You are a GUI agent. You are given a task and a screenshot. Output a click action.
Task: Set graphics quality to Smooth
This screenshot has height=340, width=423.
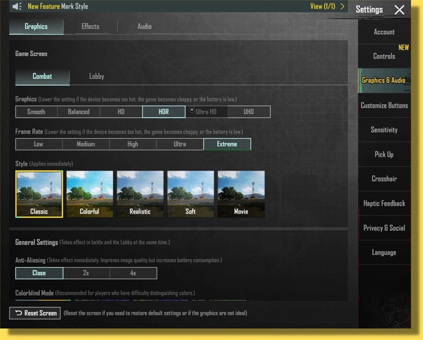[x=36, y=112]
